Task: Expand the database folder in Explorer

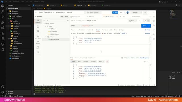Action: coord(8,11)
